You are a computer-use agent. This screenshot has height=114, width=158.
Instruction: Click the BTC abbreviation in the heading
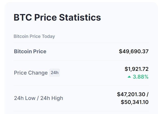[23, 17]
